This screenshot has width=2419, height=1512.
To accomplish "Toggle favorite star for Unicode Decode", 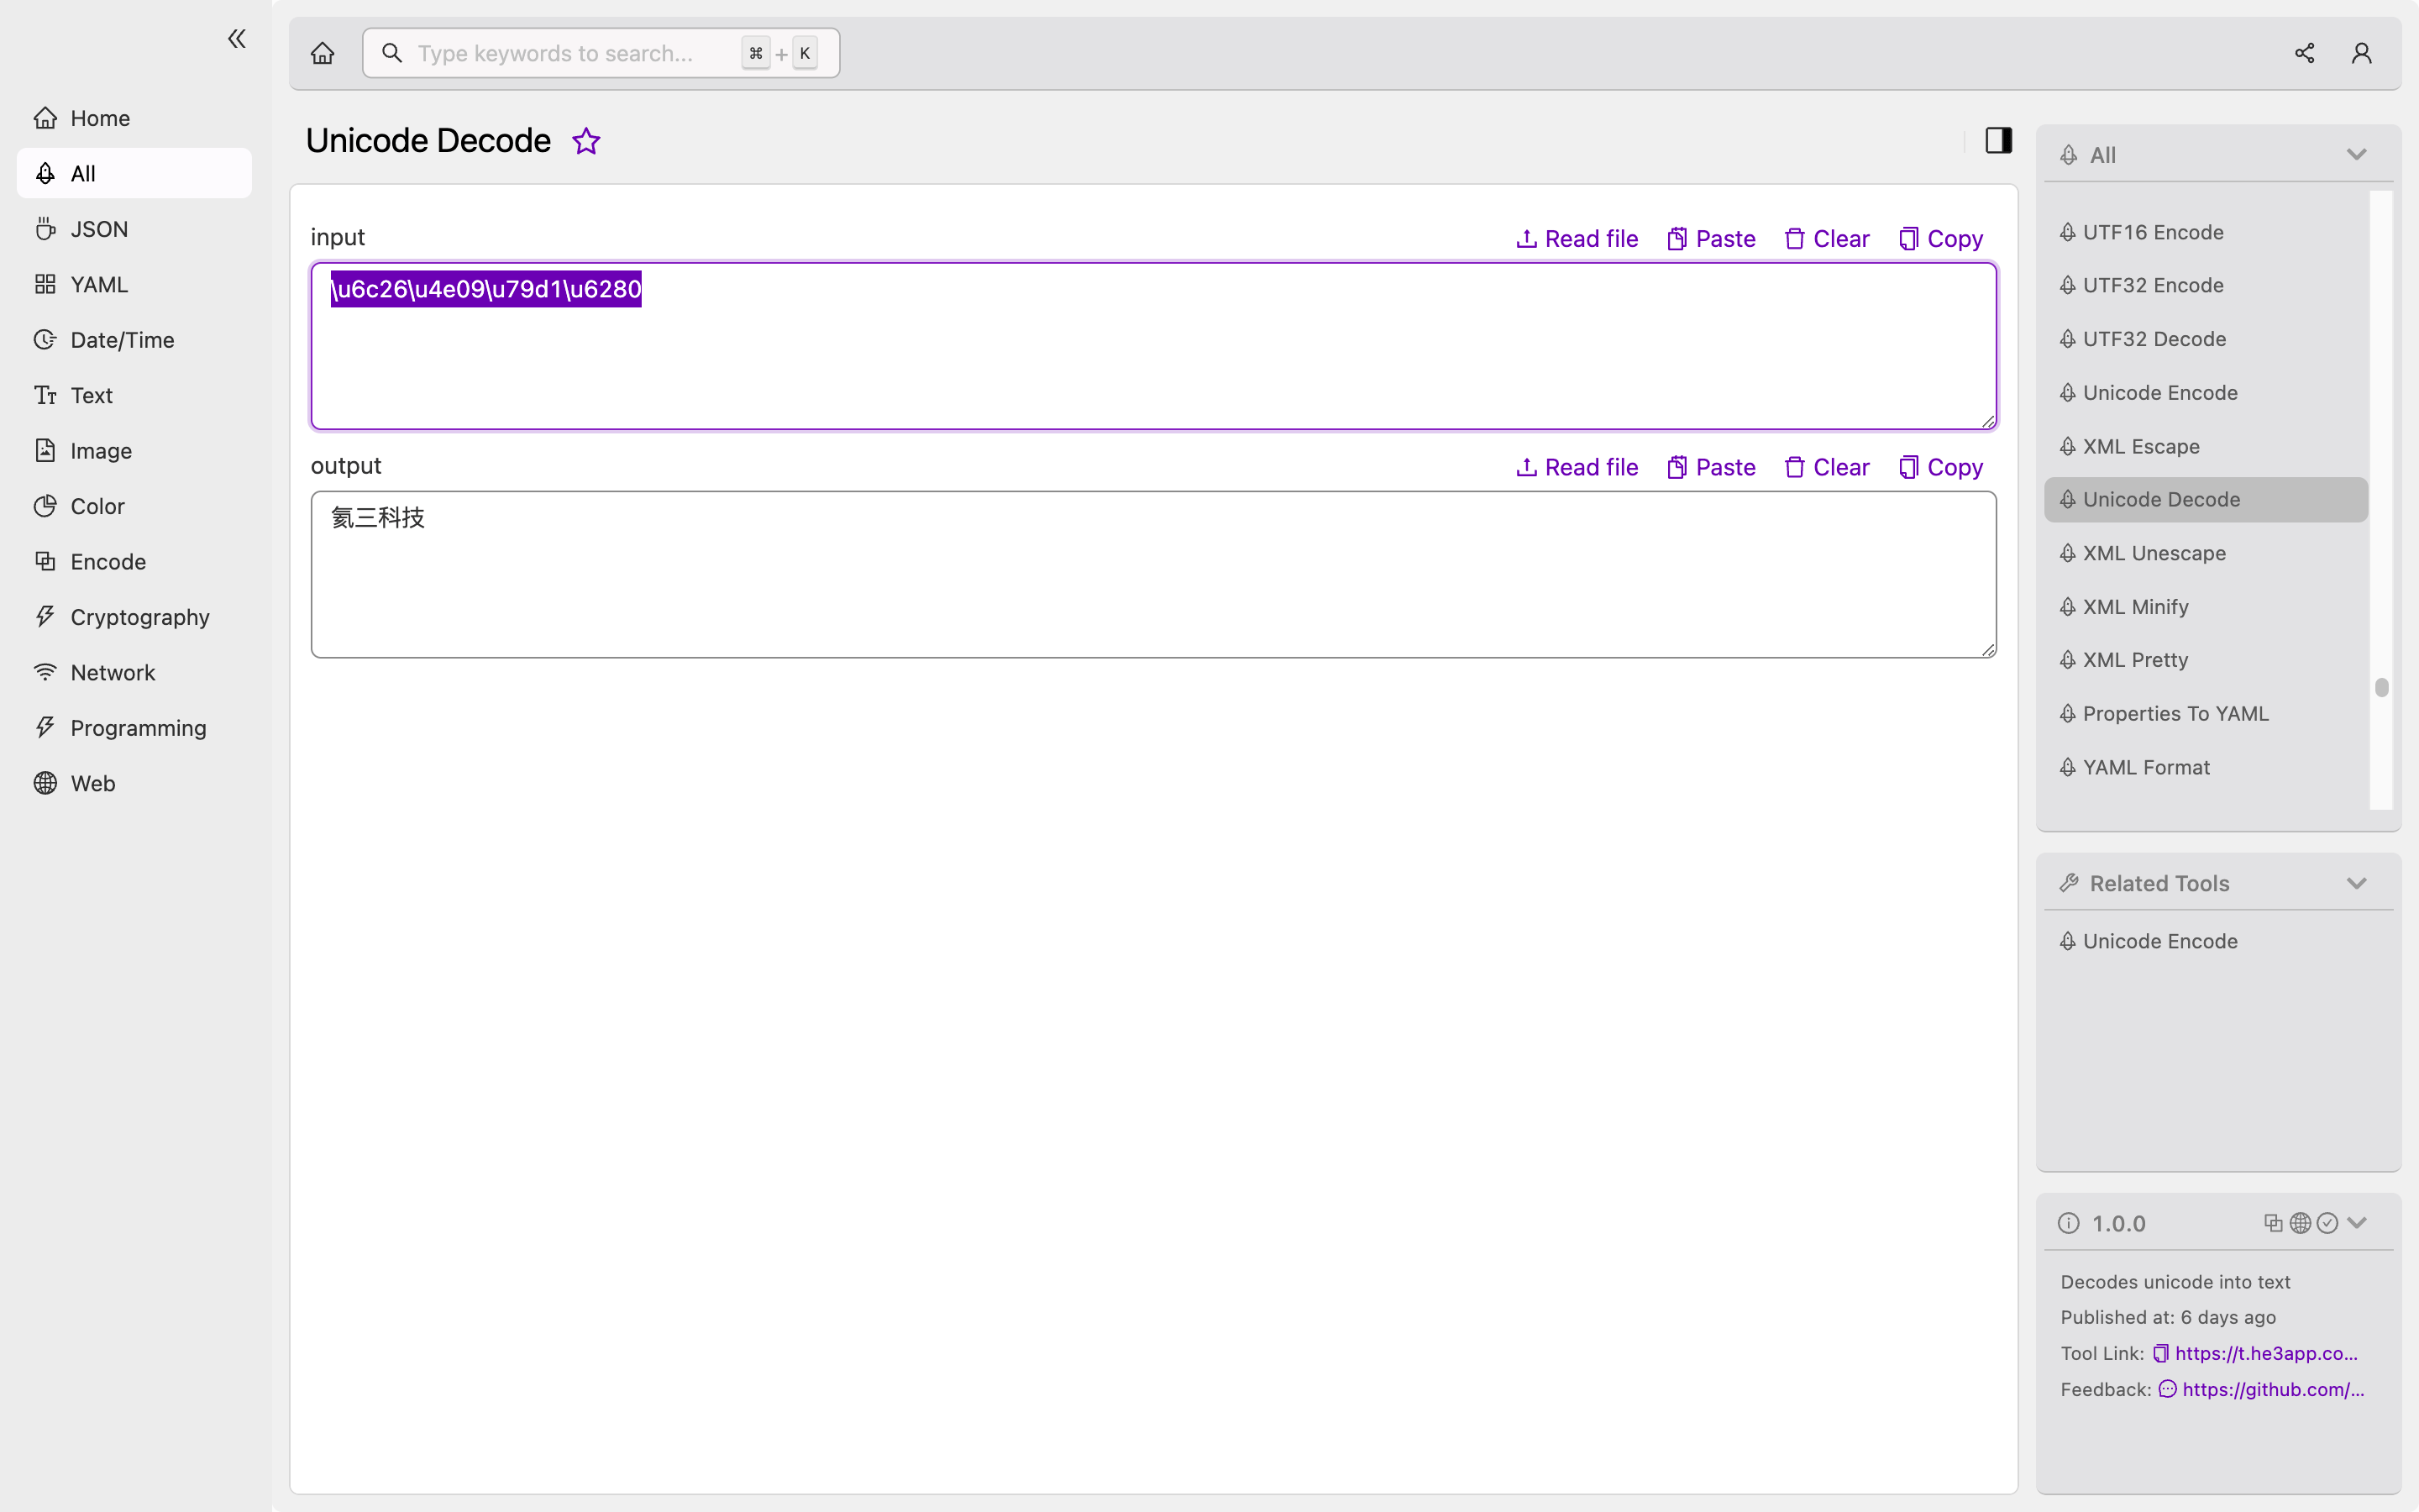I will [587, 139].
